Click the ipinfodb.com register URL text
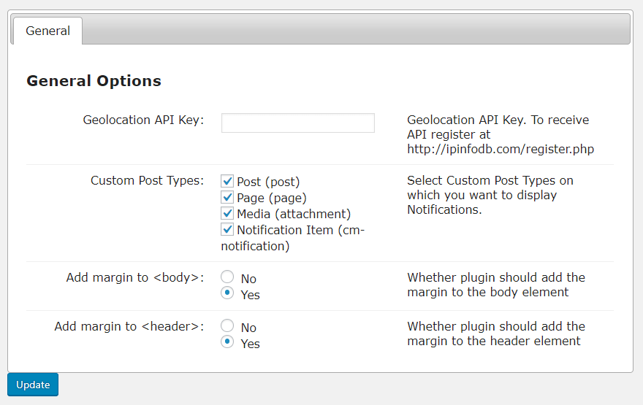 point(501,150)
